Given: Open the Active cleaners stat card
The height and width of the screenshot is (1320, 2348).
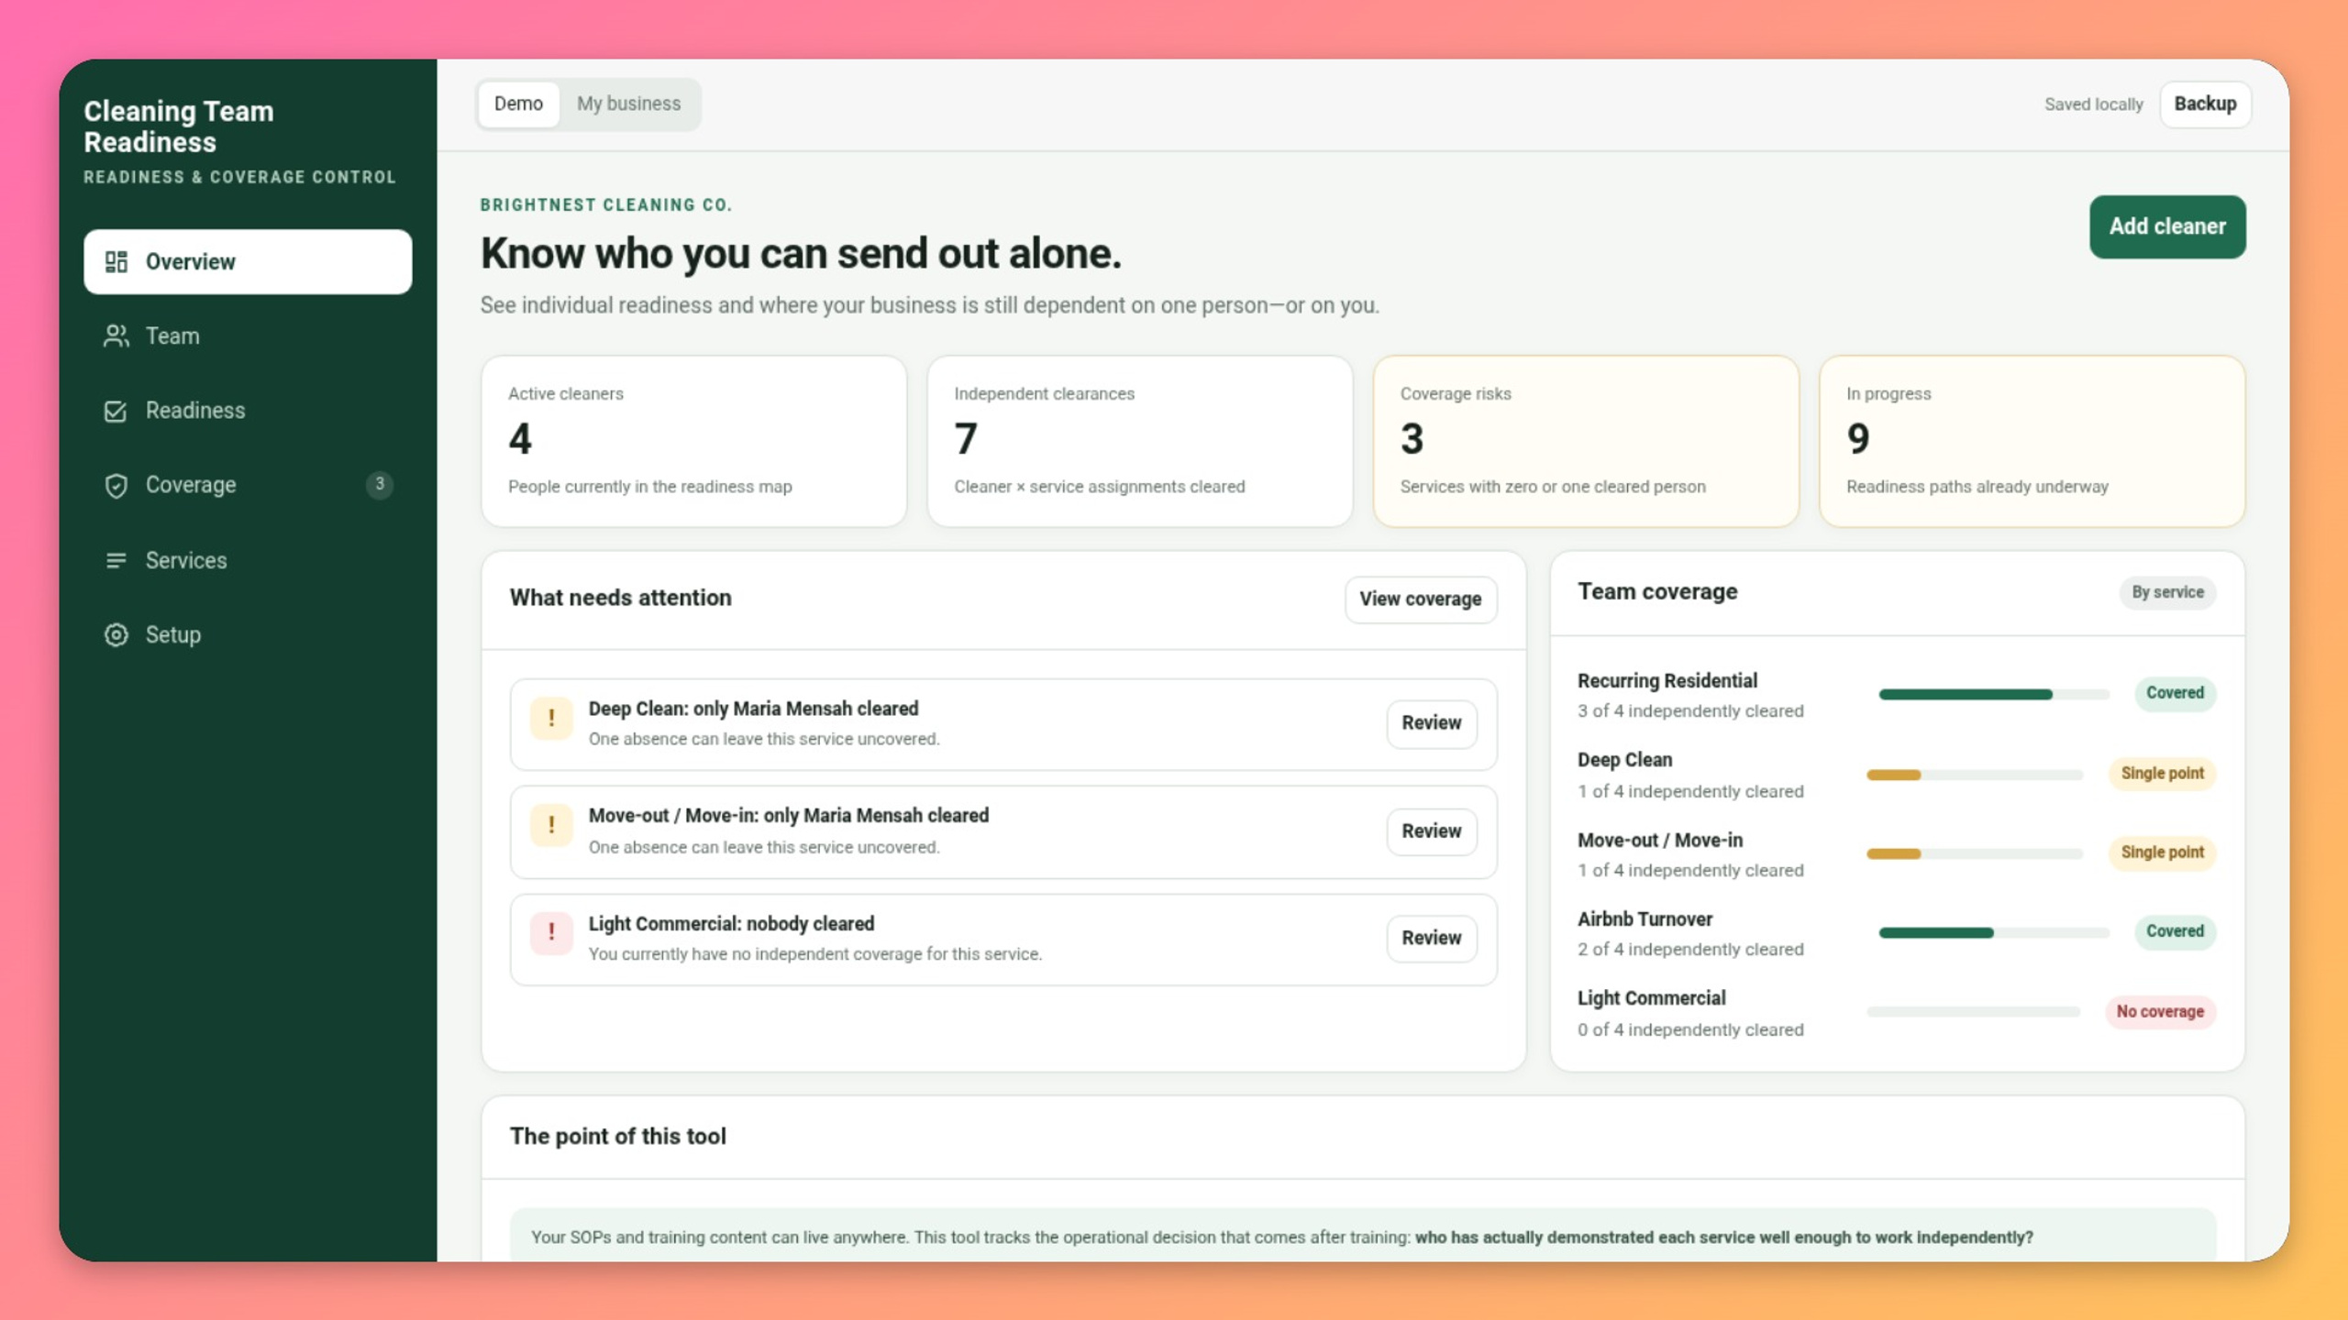Looking at the screenshot, I should 693,441.
